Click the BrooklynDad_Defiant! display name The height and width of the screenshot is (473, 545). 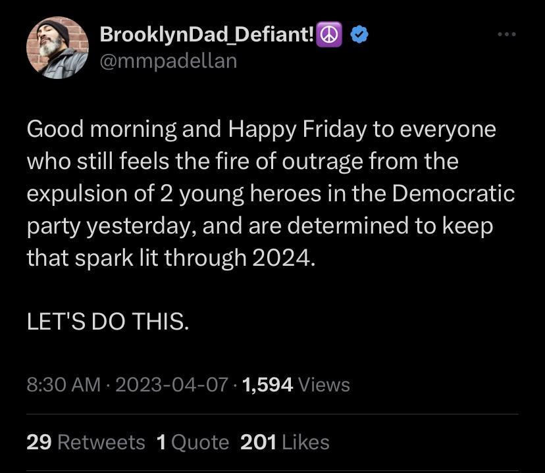[205, 34]
